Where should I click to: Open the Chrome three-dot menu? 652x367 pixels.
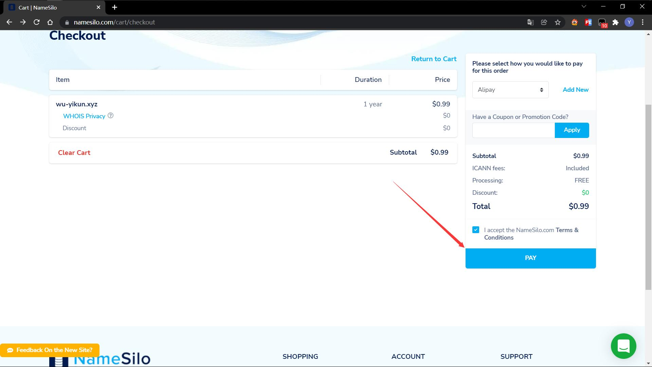[x=642, y=22]
